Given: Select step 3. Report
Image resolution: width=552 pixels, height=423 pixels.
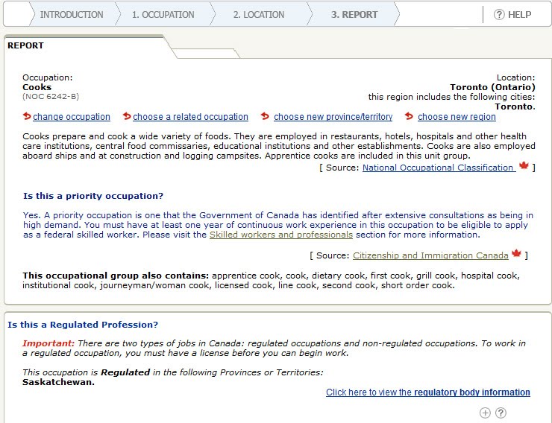Looking at the screenshot, I should tap(354, 14).
